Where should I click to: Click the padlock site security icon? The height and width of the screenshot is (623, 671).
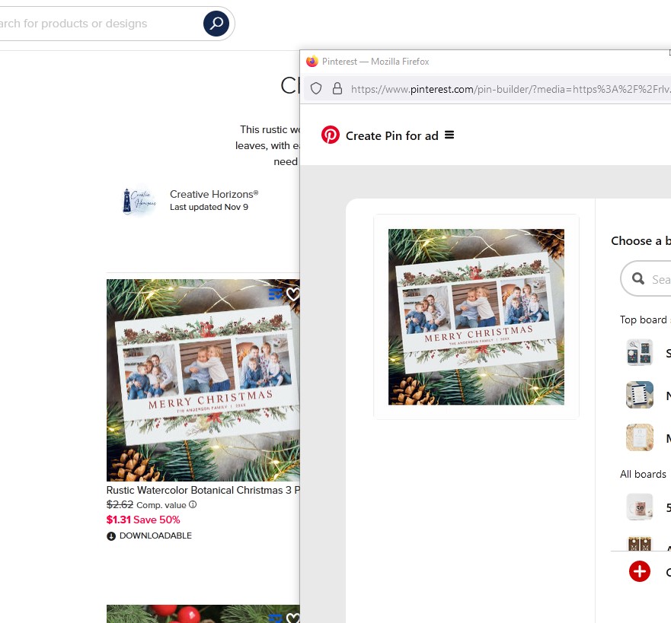[337, 89]
